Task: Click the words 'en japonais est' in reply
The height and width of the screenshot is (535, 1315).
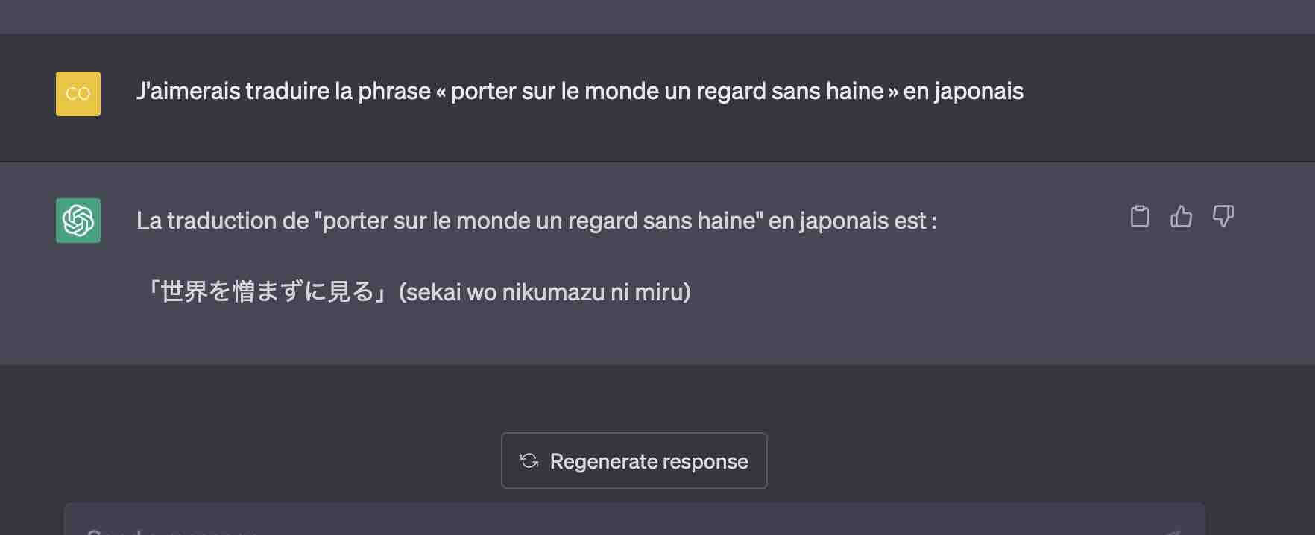Action: click(x=848, y=221)
